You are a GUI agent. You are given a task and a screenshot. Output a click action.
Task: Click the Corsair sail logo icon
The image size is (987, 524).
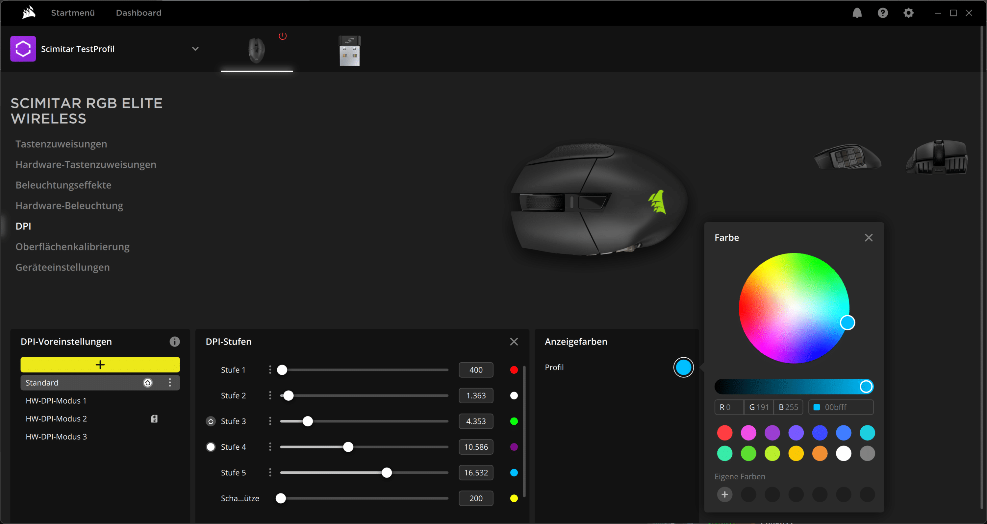[x=29, y=12]
